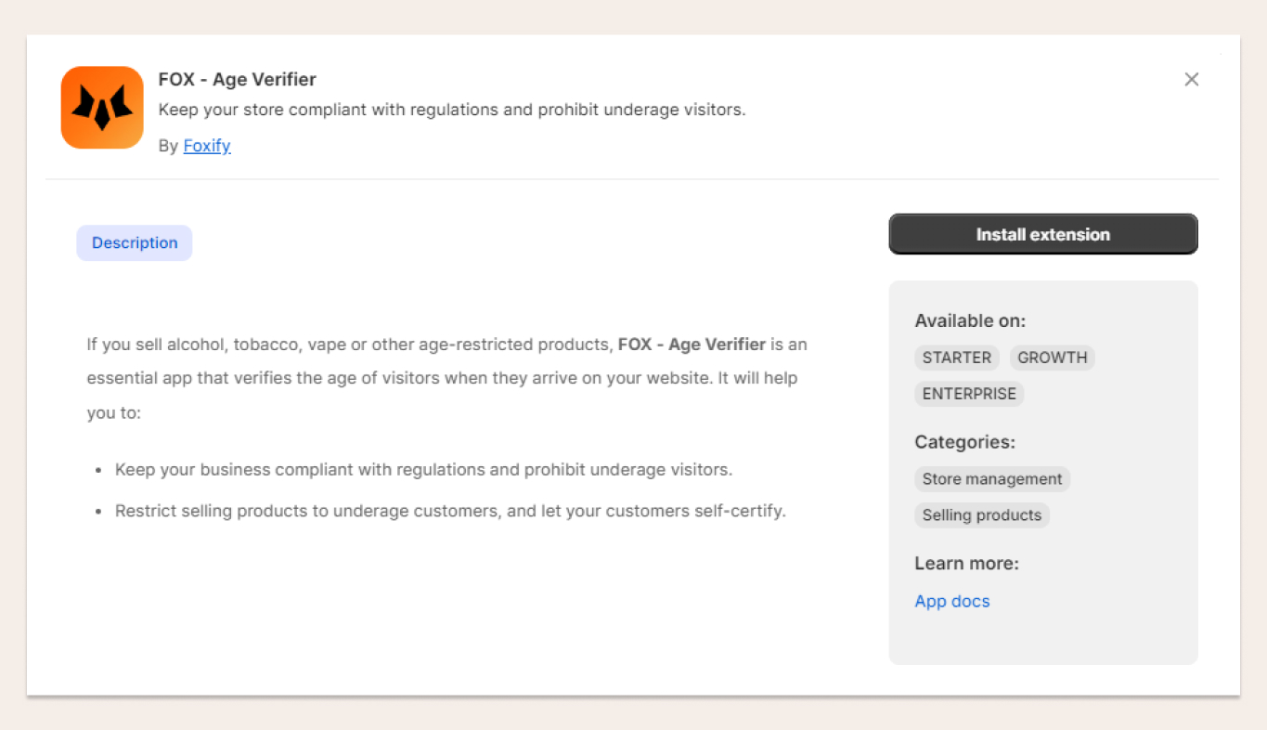Click the FOX Age Verifier app icon
This screenshot has width=1267, height=730.
pos(102,108)
